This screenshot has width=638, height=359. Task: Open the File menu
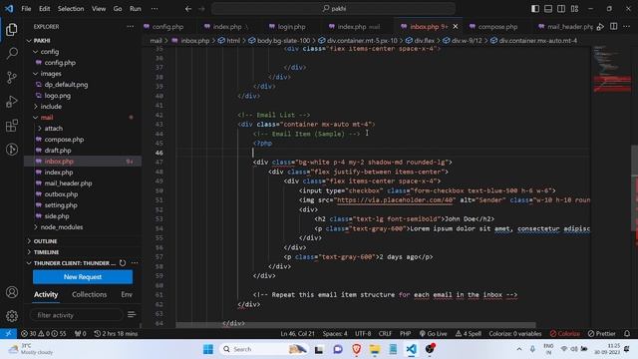coord(26,9)
